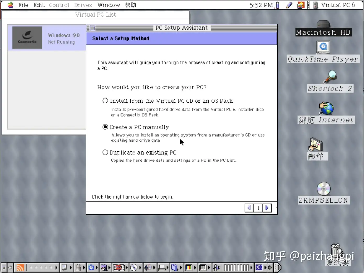Screen dimensions: 364x273
Task: Click the Virtual PC List window title
Action: coord(96,15)
